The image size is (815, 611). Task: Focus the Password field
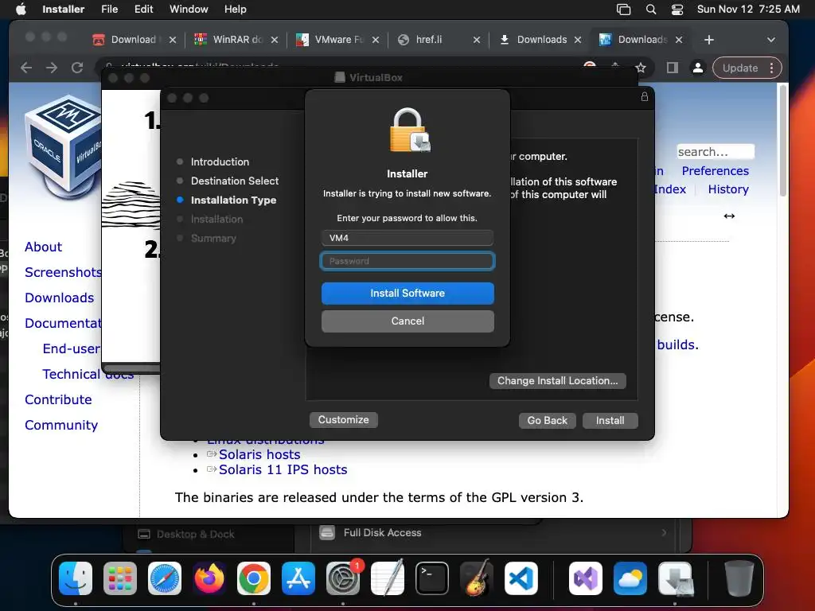click(407, 261)
